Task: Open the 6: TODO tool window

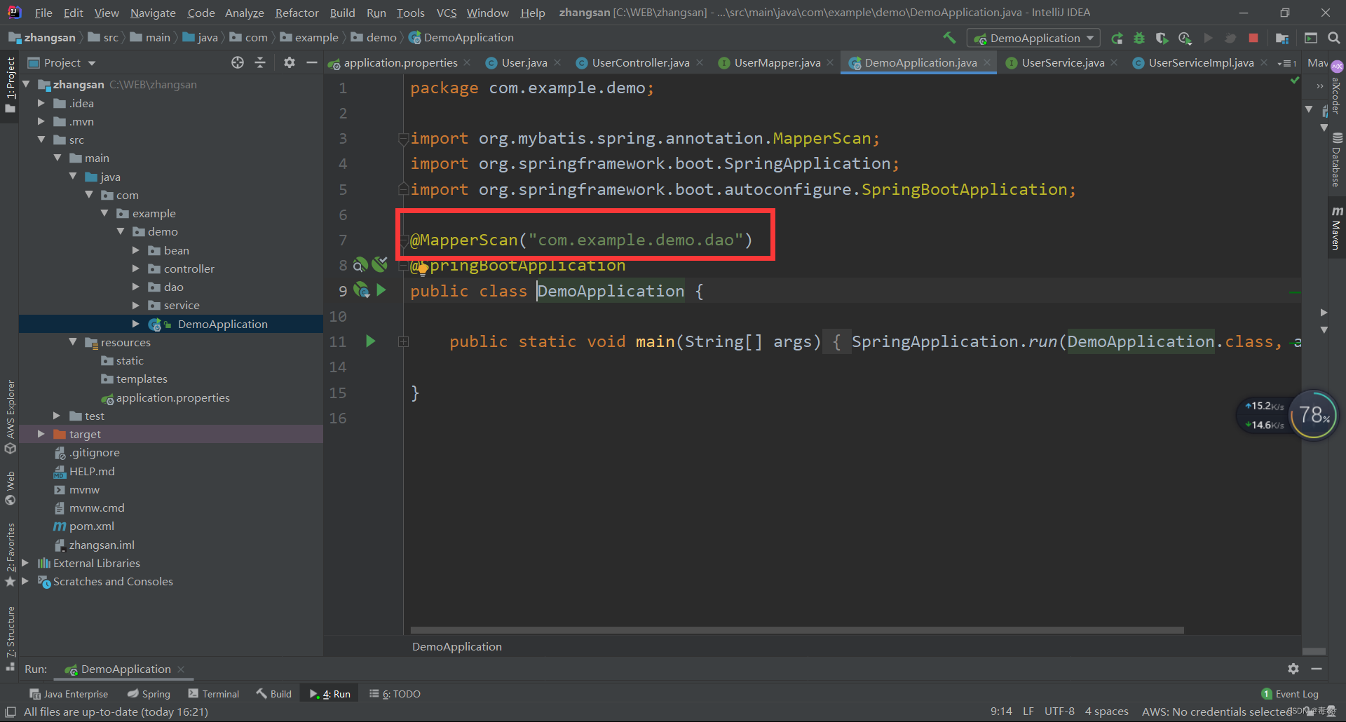Action: [x=395, y=694]
